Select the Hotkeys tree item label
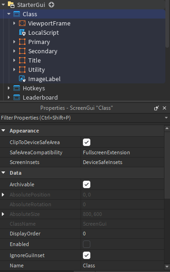 34,88
